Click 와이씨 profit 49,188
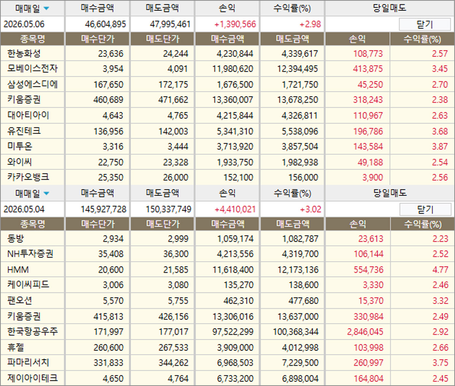The image size is (455, 386). click(x=370, y=162)
